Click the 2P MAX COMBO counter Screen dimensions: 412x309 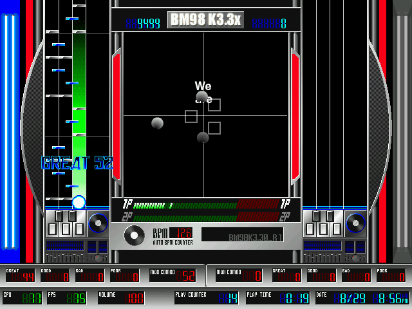pos(239,276)
